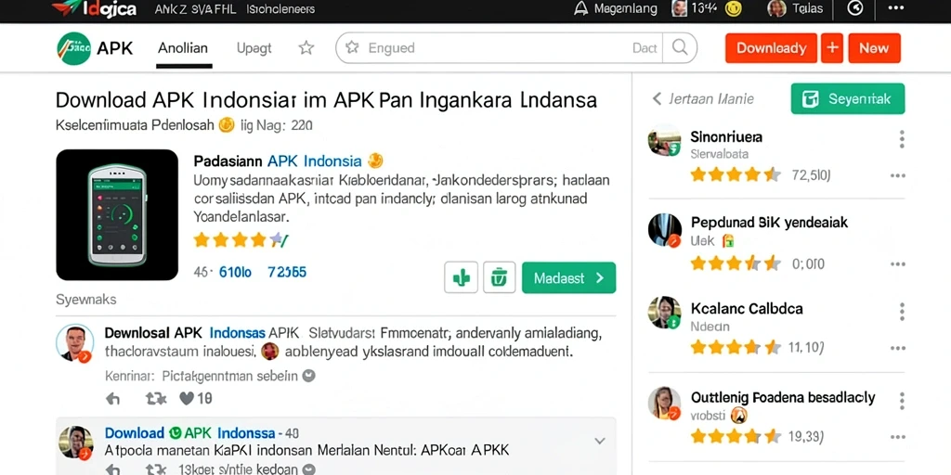
Task: Click the second comment author's avatar
Action: pyautogui.click(x=76, y=443)
